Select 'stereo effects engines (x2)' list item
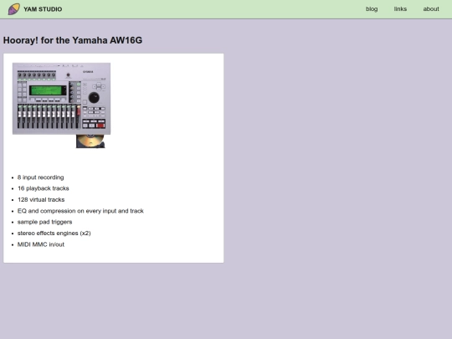 [54, 233]
